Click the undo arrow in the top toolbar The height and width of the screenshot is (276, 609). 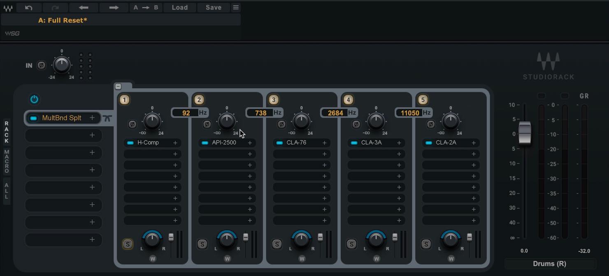pos(29,7)
